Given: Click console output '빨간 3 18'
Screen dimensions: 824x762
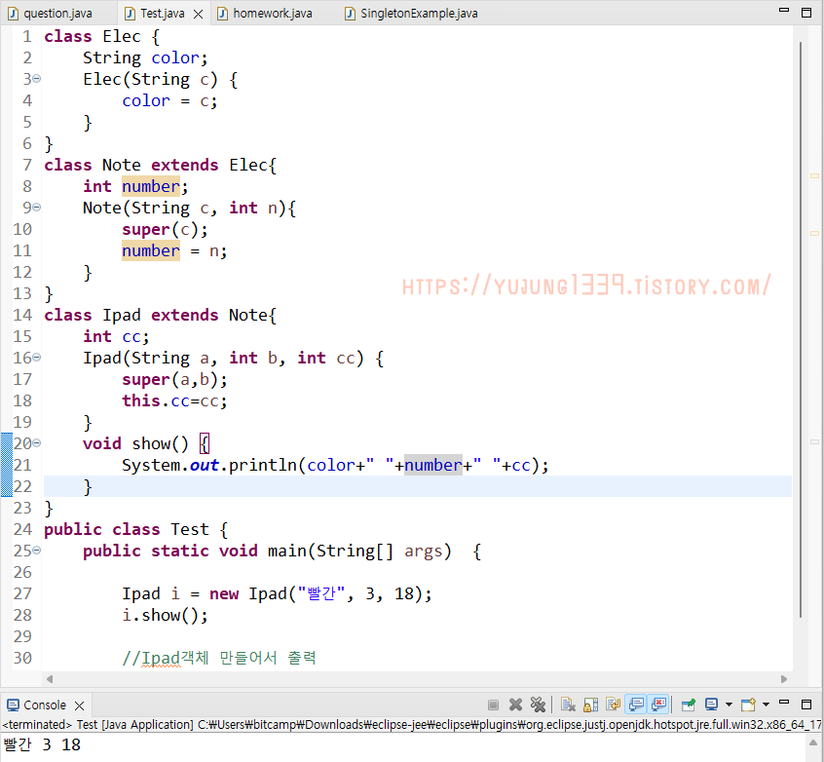Looking at the screenshot, I should point(42,744).
